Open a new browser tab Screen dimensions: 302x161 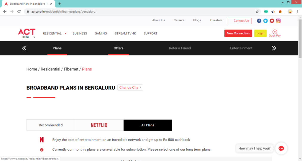[60, 4]
